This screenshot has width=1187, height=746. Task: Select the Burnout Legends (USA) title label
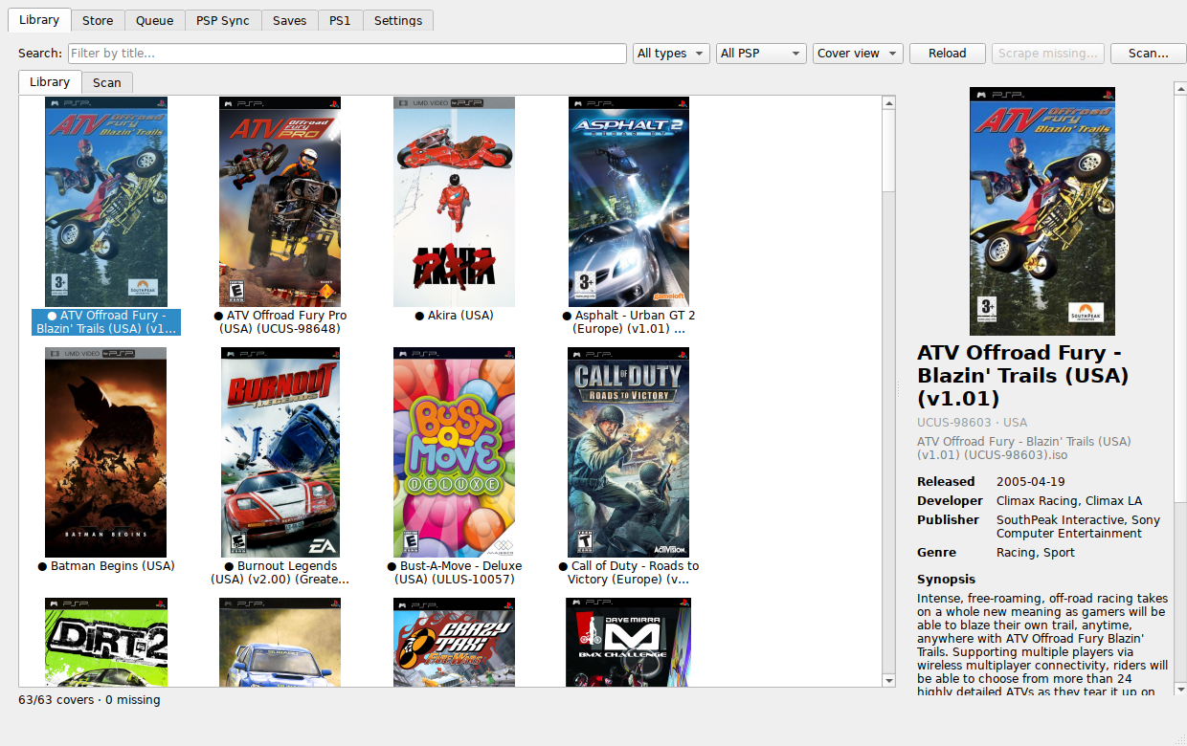(x=280, y=573)
